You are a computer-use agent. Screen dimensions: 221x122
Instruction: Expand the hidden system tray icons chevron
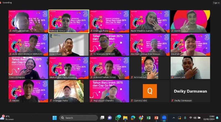tap(174, 118)
